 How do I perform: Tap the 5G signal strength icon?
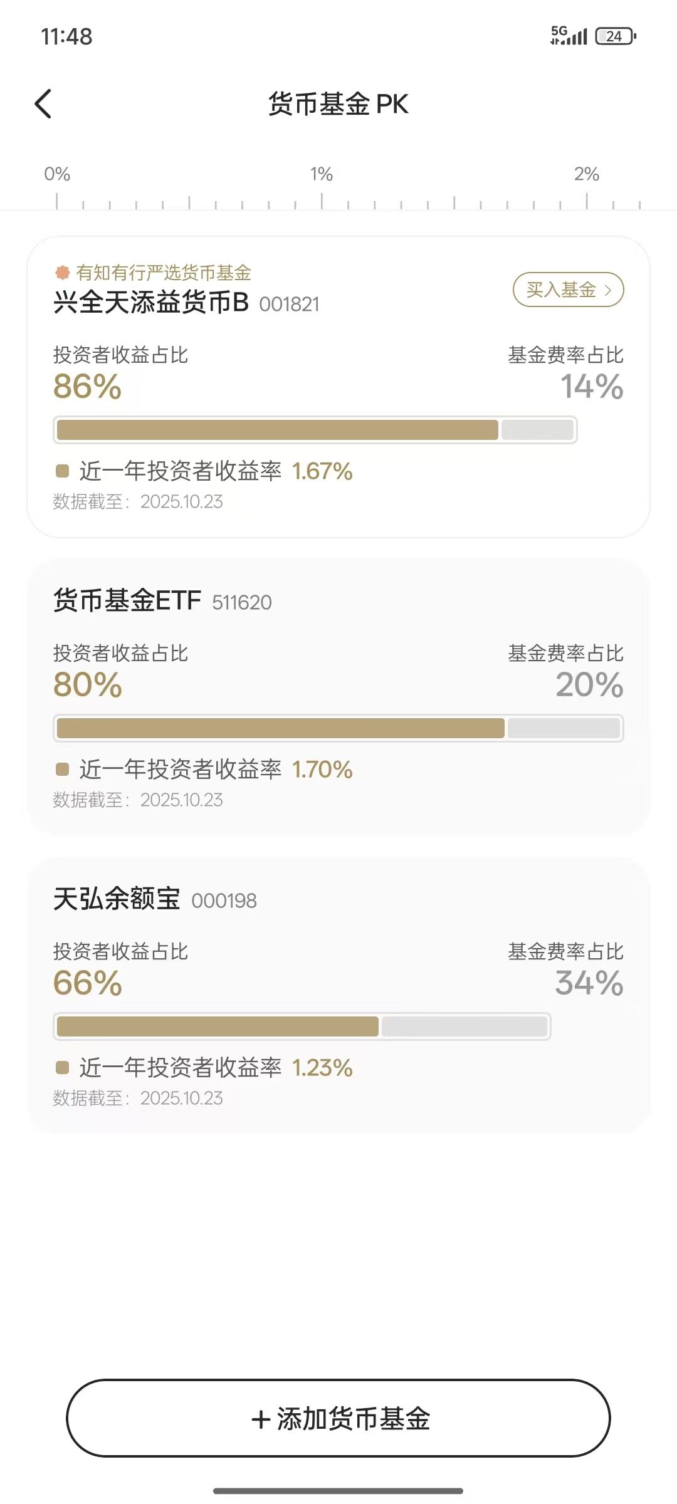point(569,36)
